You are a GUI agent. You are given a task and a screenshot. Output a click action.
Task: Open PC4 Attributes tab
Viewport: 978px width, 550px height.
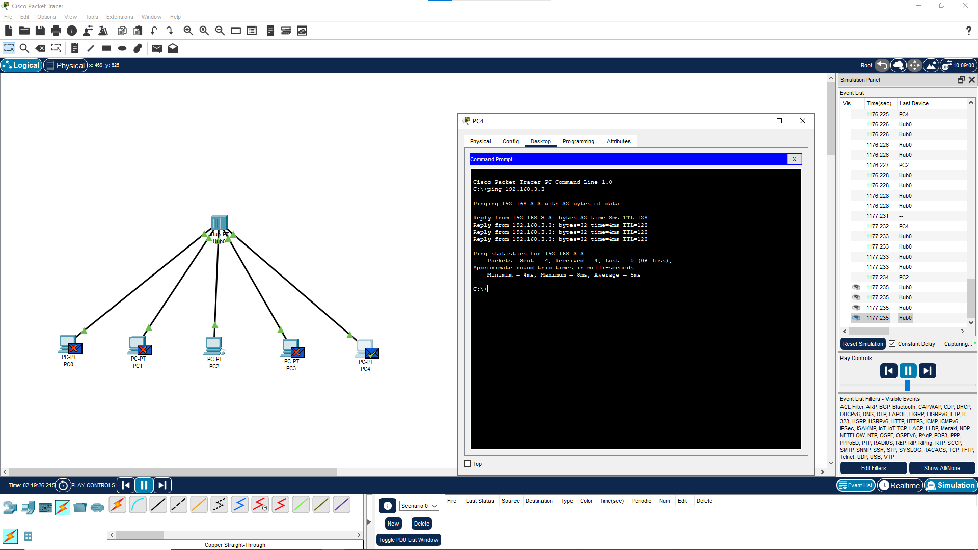618,141
